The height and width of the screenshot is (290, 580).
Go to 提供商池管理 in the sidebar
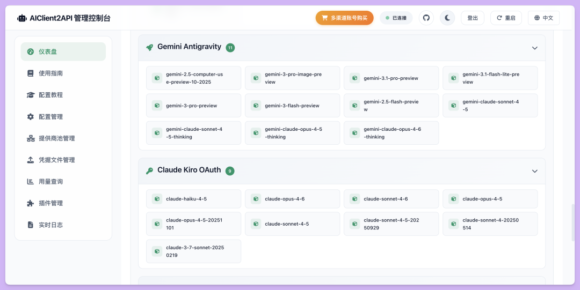tap(56, 138)
